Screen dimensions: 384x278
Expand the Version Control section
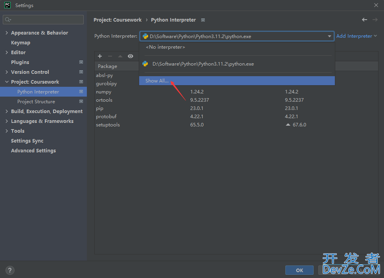pos(7,72)
